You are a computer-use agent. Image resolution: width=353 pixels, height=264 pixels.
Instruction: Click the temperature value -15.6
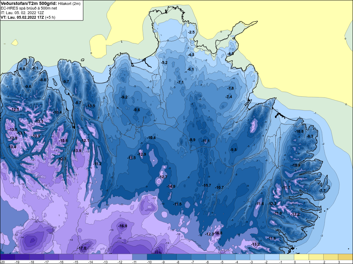[63, 140]
